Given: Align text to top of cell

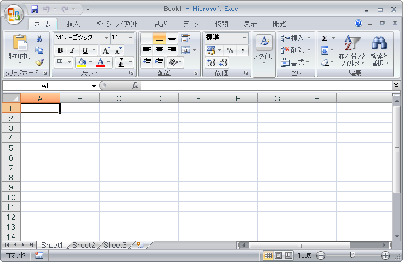Looking at the screenshot, I should click(x=147, y=38).
